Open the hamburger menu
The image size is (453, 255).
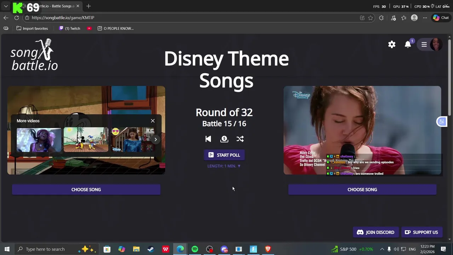point(424,44)
